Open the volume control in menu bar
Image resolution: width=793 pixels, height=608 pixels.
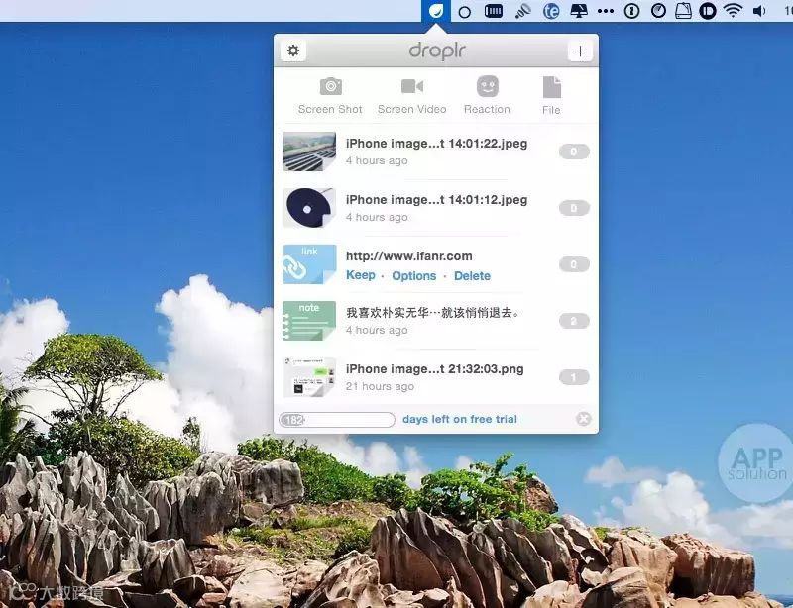click(759, 11)
